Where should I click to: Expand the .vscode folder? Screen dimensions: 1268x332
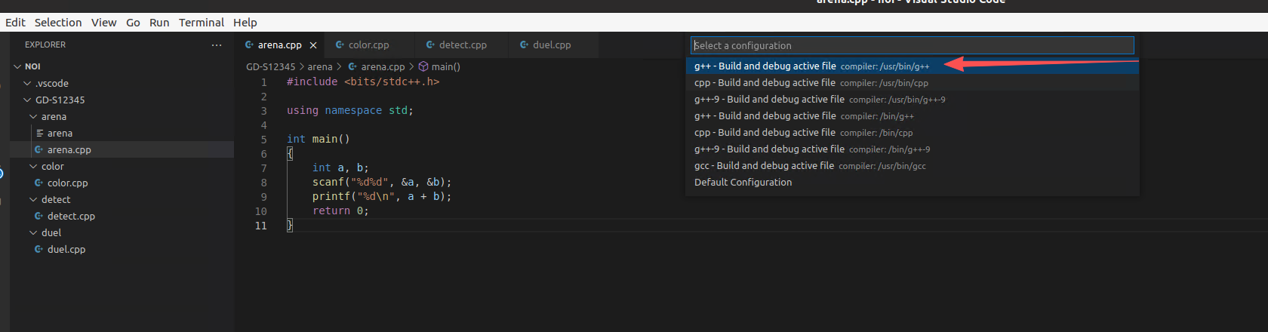28,83
